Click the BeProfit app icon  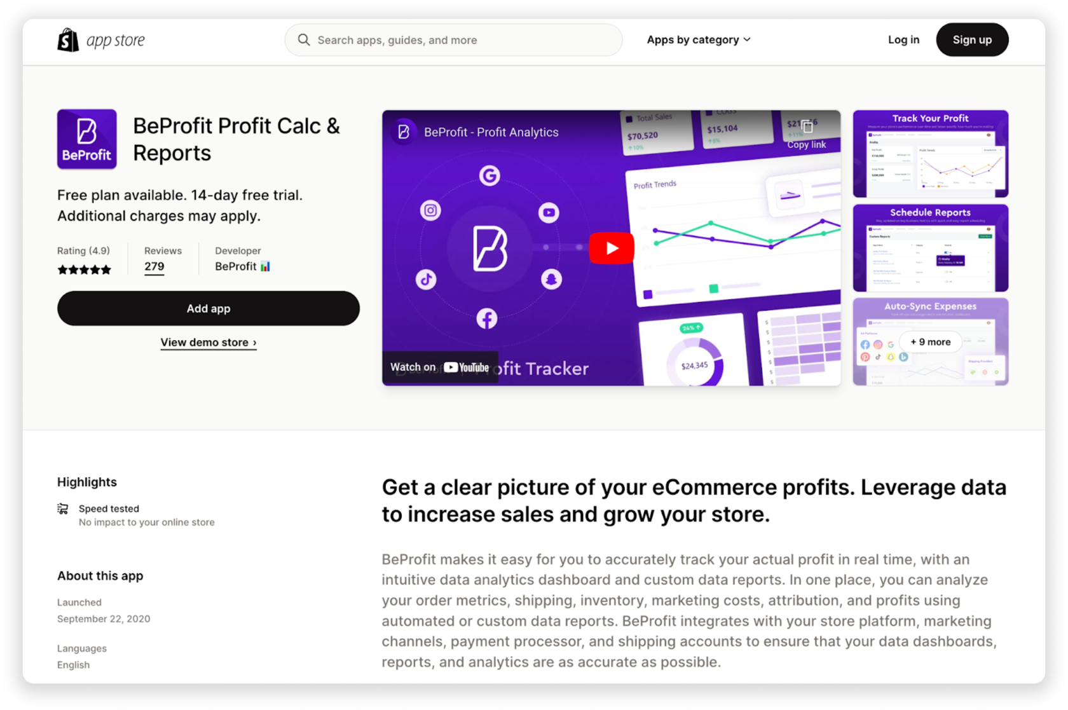86,139
